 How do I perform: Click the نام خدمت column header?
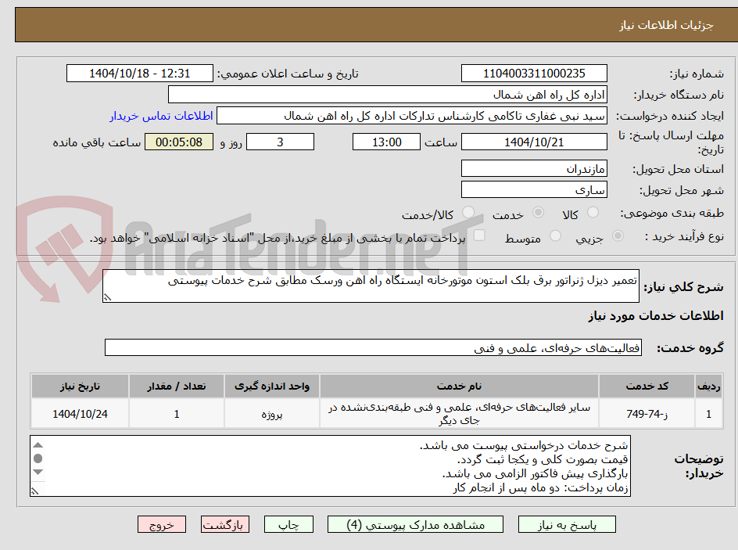point(459,386)
